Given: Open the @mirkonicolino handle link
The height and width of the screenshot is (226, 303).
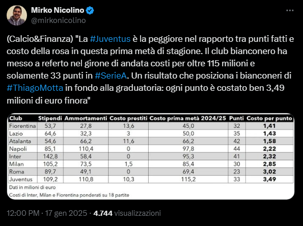Looking at the screenshot, I should coord(59,20).
